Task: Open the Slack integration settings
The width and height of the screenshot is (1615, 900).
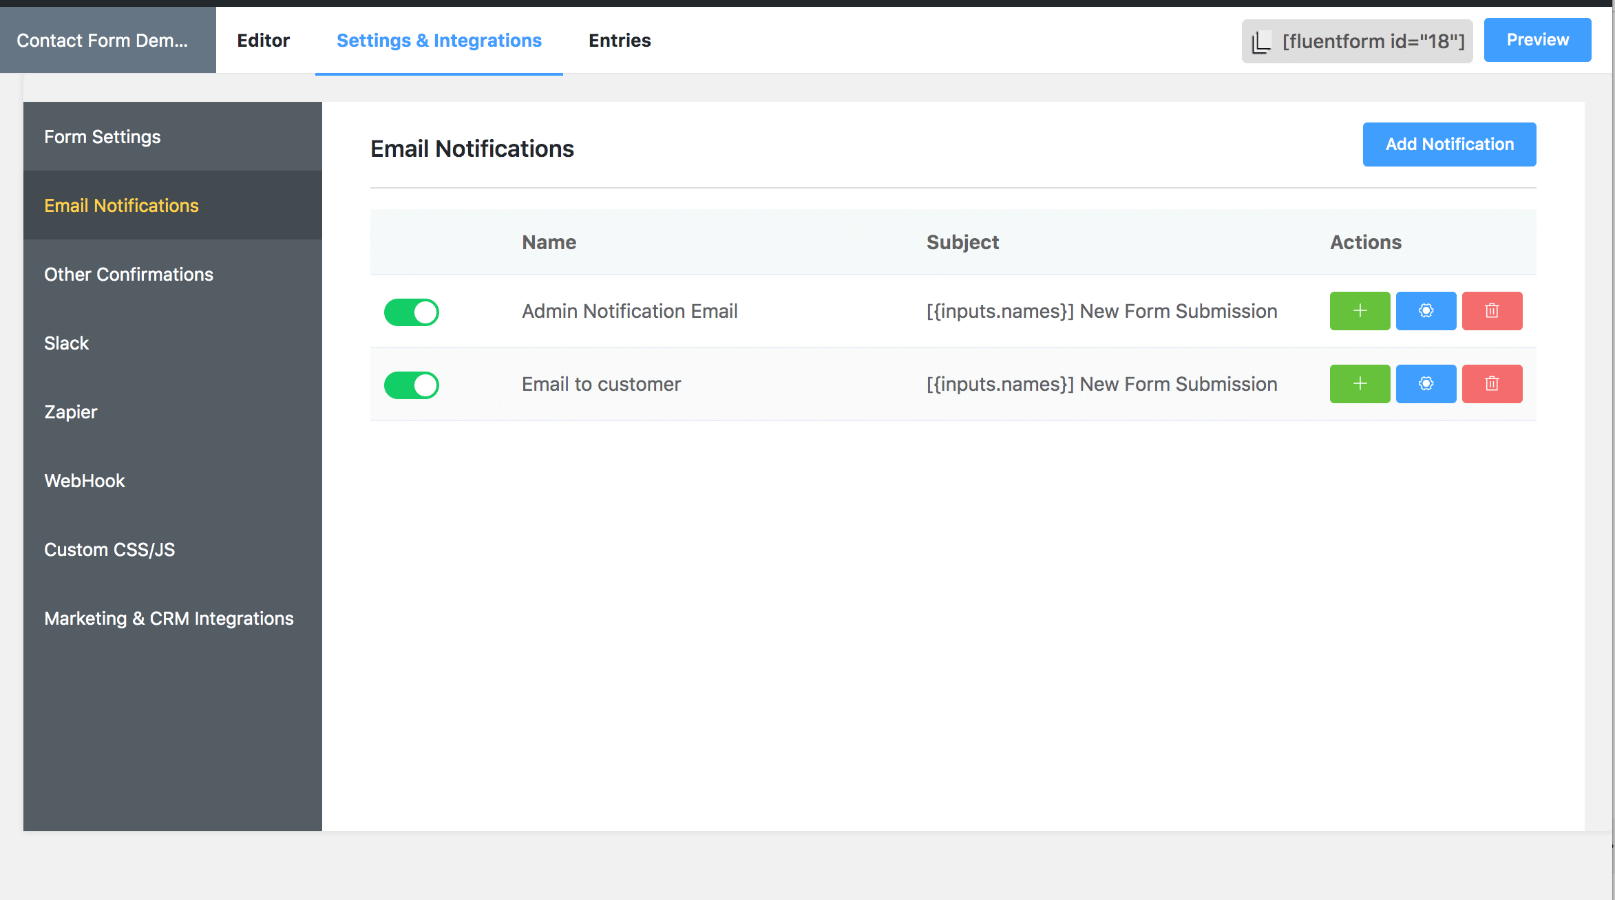Action: [x=67, y=343]
